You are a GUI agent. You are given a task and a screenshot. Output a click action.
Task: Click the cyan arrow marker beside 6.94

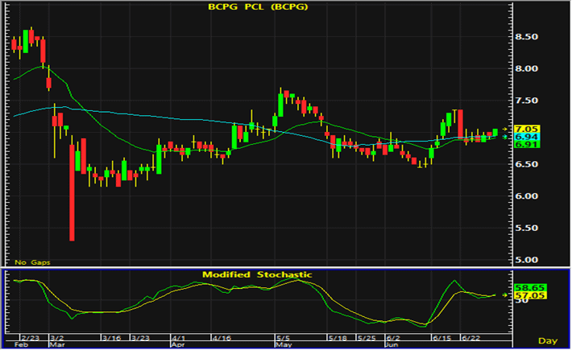tap(504, 137)
